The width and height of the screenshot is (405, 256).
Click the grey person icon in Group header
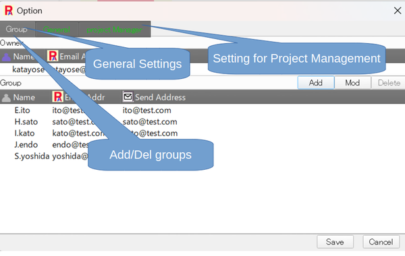tap(6, 98)
